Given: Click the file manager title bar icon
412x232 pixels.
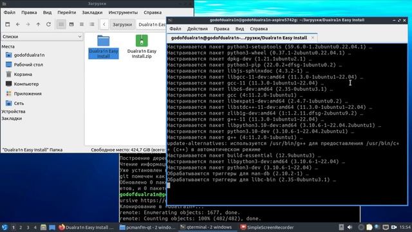Looking at the screenshot, I should click(x=5, y=4).
